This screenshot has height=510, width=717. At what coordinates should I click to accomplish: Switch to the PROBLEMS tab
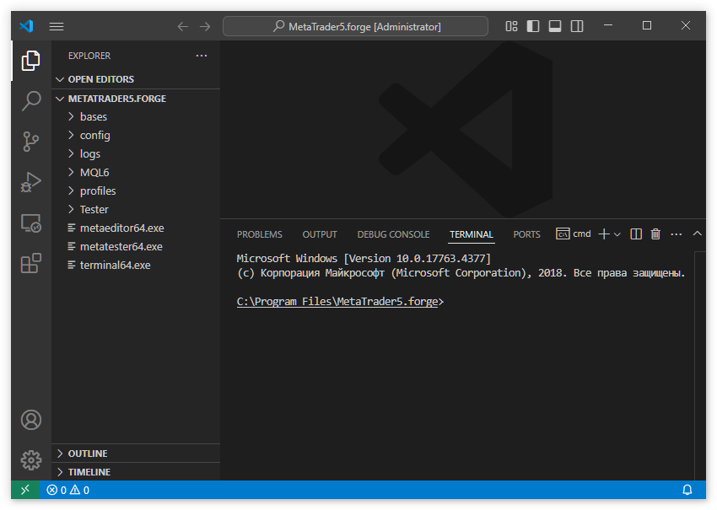point(260,234)
